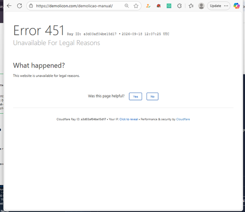This screenshot has height=212, width=245.
Task: Click the 'Error 451' heading text
Action: coord(39,30)
